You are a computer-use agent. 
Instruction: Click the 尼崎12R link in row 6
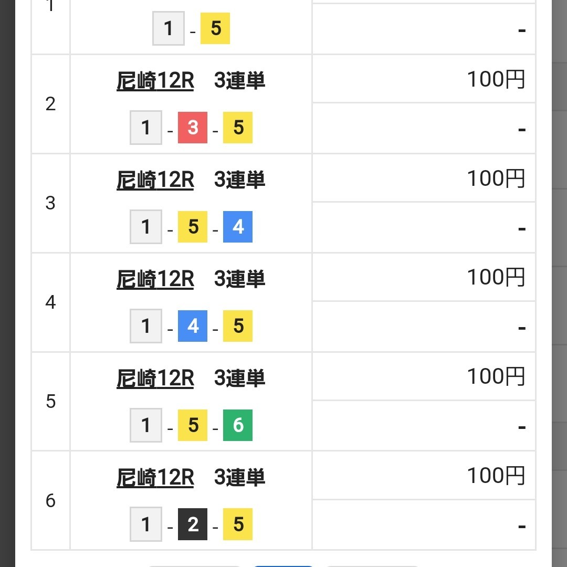(x=155, y=478)
